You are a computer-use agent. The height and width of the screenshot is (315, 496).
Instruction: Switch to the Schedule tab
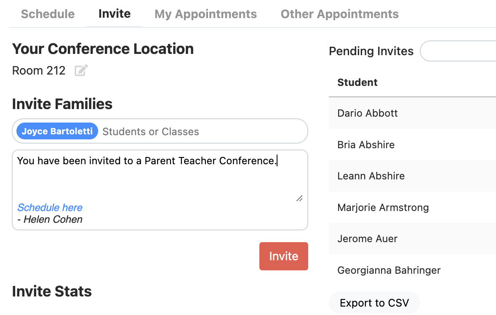(x=48, y=13)
